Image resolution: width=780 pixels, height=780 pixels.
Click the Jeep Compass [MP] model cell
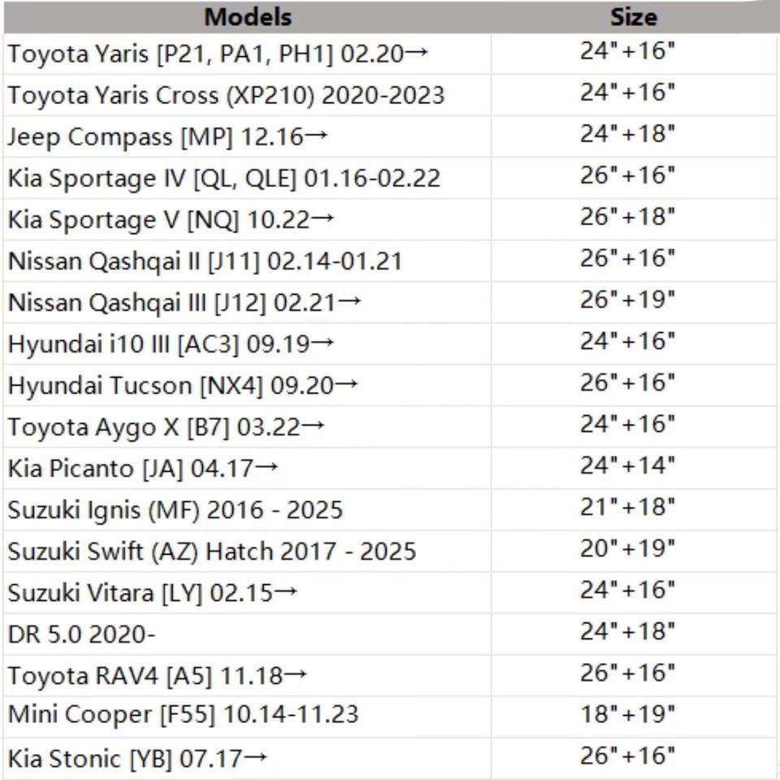(167, 136)
